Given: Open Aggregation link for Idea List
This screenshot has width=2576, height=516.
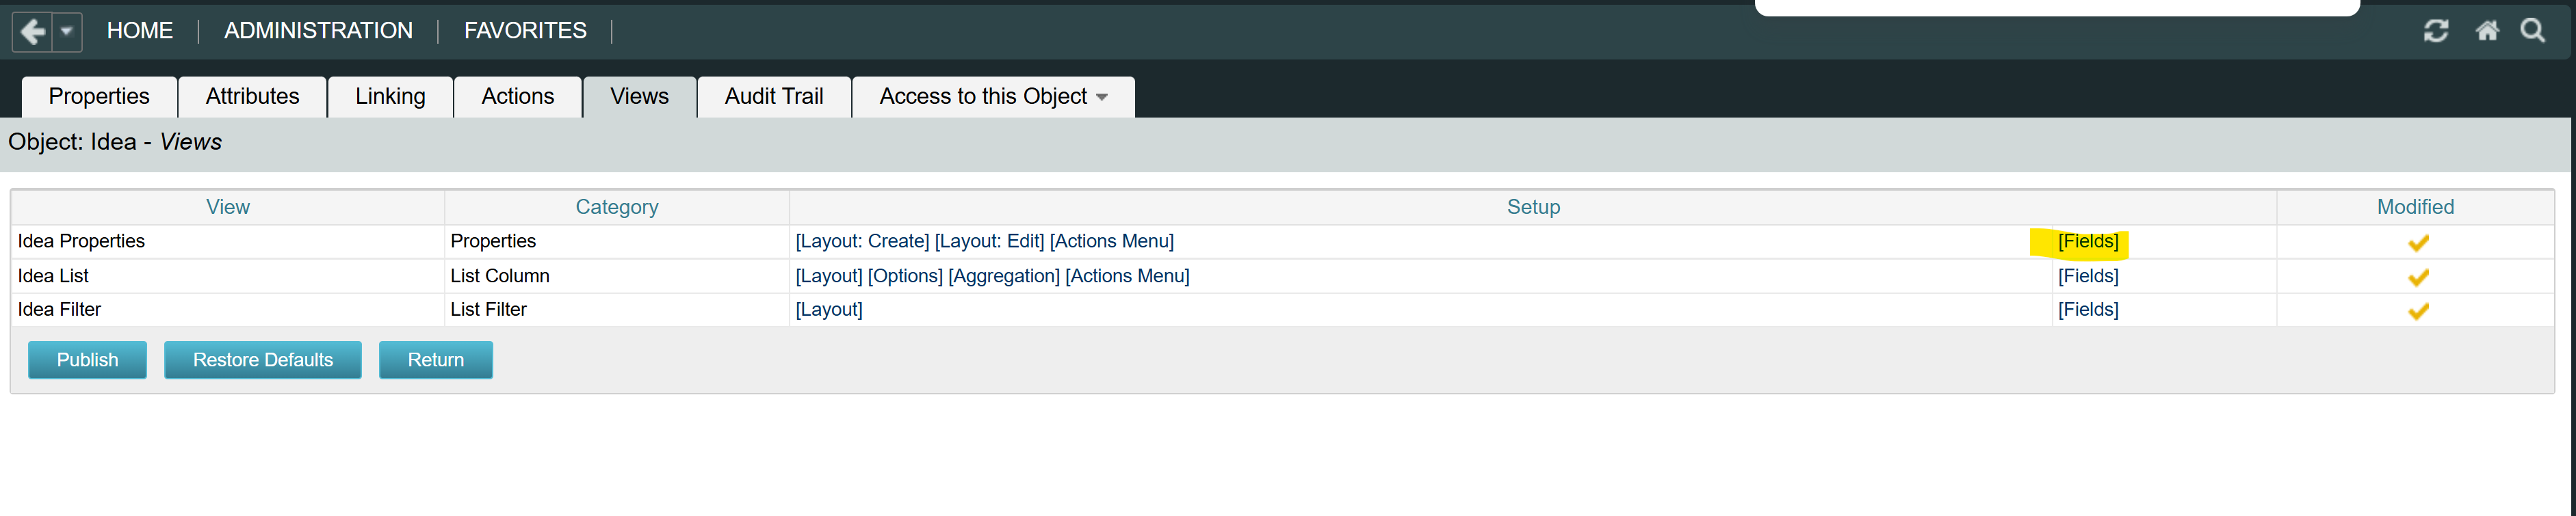Looking at the screenshot, I should click(1004, 277).
